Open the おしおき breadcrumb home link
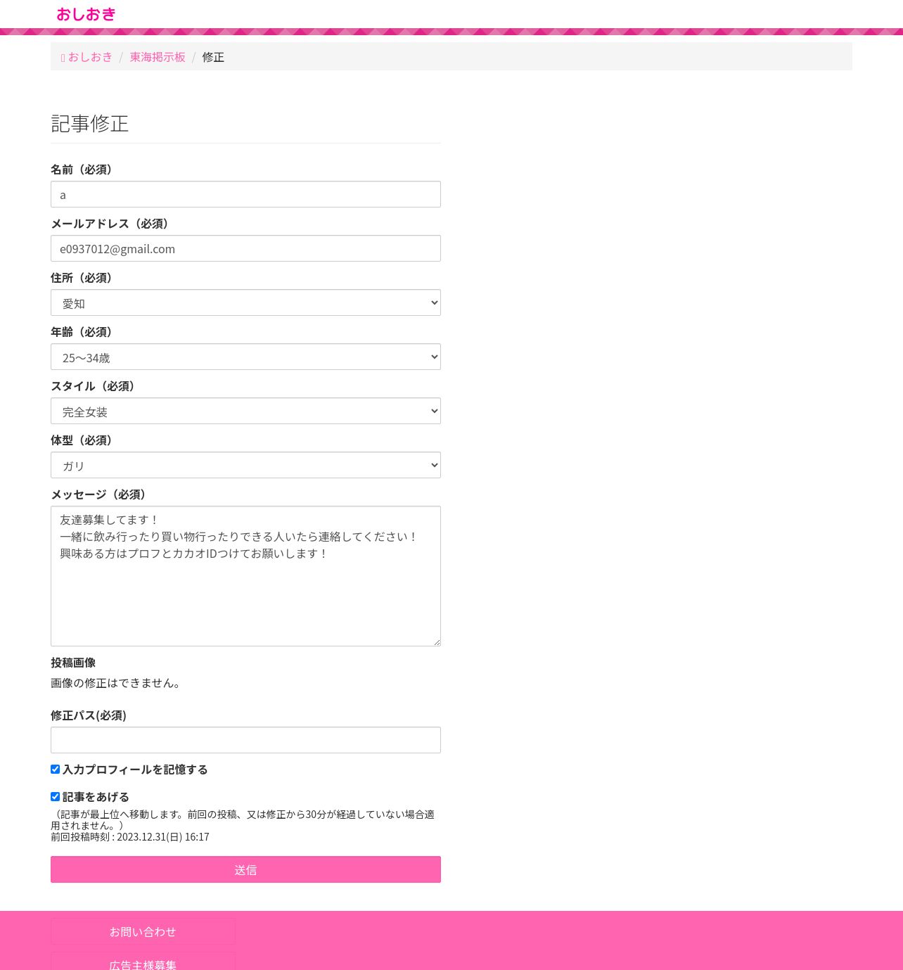The image size is (903, 970). coord(87,57)
